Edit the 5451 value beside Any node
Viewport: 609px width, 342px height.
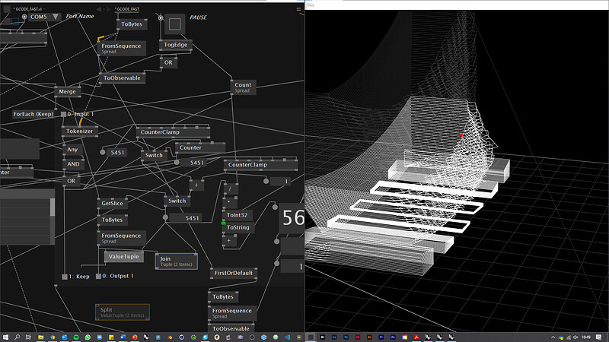(117, 153)
